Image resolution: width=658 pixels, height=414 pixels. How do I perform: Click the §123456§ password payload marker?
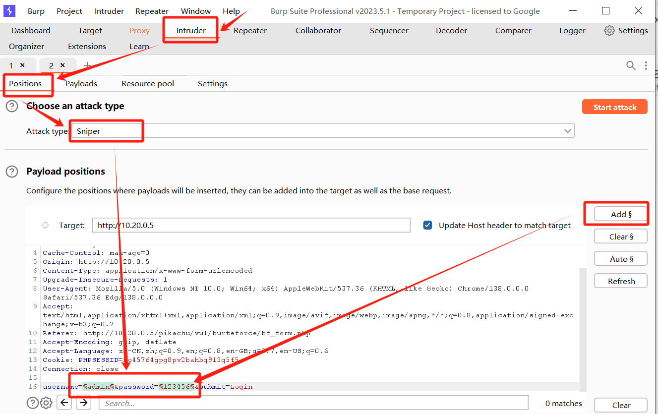[177, 387]
